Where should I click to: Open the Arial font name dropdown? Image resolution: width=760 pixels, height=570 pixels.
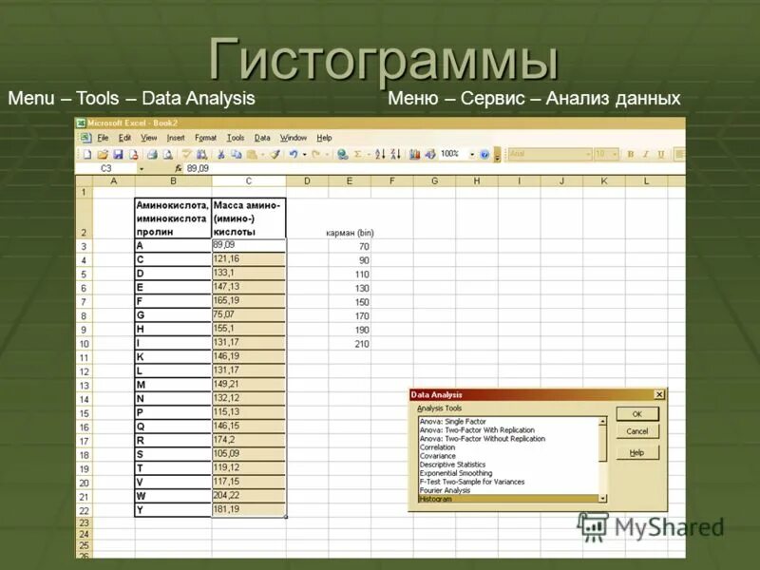click(x=589, y=152)
